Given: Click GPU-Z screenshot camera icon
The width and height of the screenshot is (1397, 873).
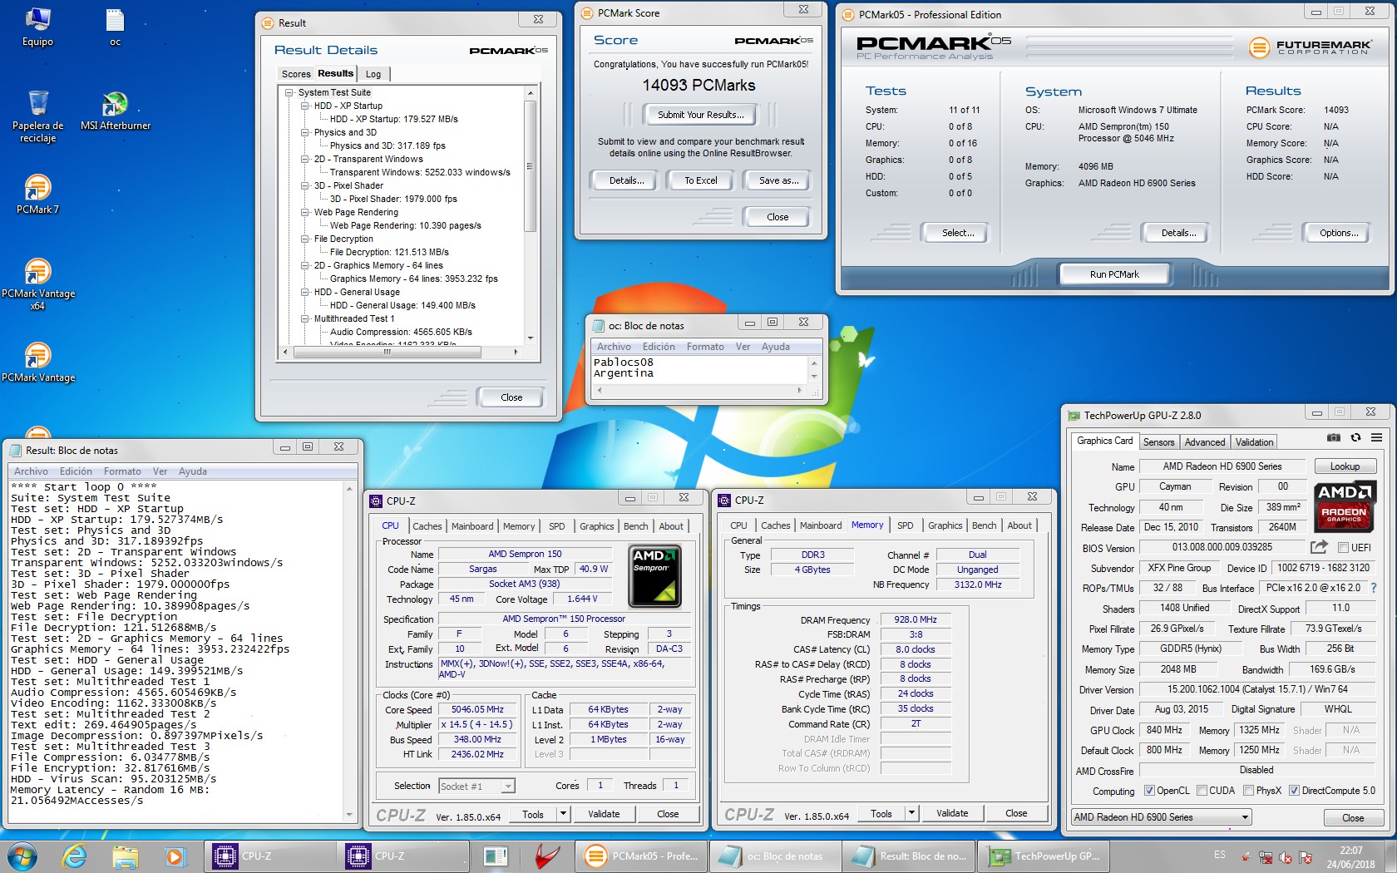Looking at the screenshot, I should pyautogui.click(x=1334, y=437).
